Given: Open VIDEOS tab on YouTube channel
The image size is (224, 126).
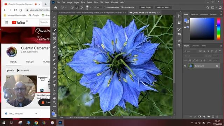Looking at the screenshot, I should point(30,62).
